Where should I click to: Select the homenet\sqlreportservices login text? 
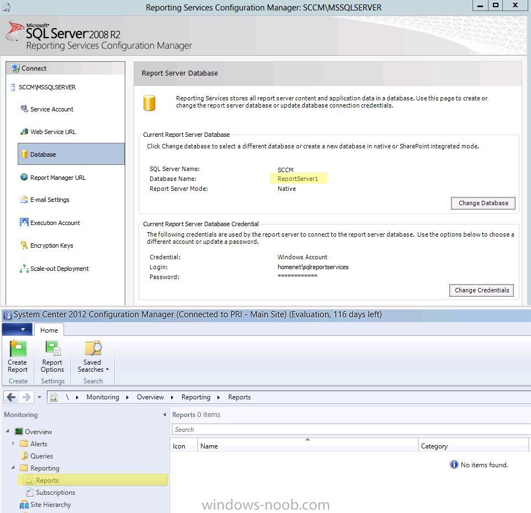click(x=313, y=267)
